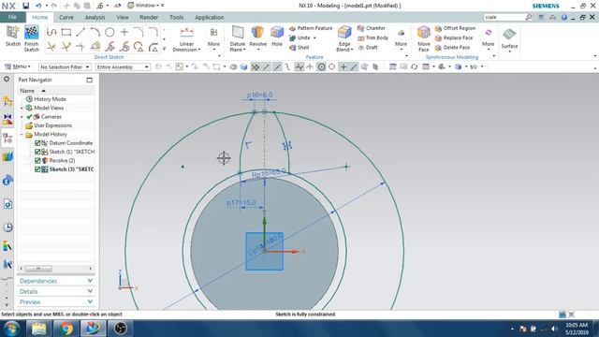The height and width of the screenshot is (337, 599).
Task: Click the Draft command
Action: point(368,48)
